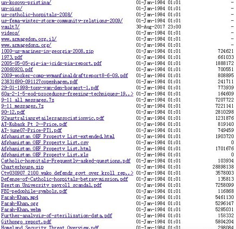Image resolution: width=236 pixels, height=229 pixels.
Task: Select file size 5461130 for Farah-Khan.mp4
Action: tap(224, 197)
